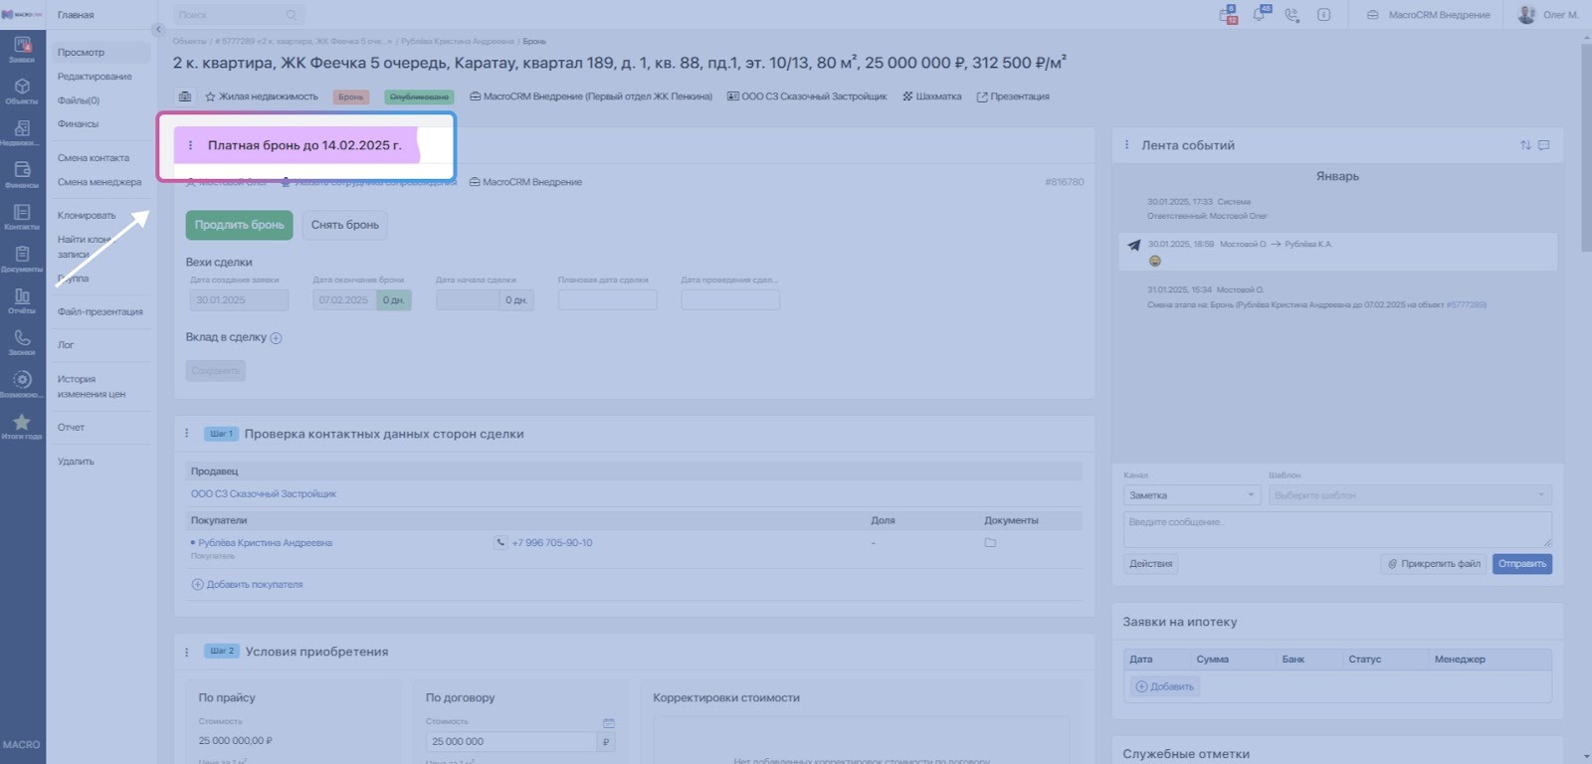Click the phone call icon in header
Screen dimensions: 1592x764
tap(1292, 15)
